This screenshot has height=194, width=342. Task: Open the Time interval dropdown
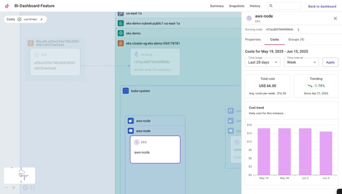pos(301,62)
